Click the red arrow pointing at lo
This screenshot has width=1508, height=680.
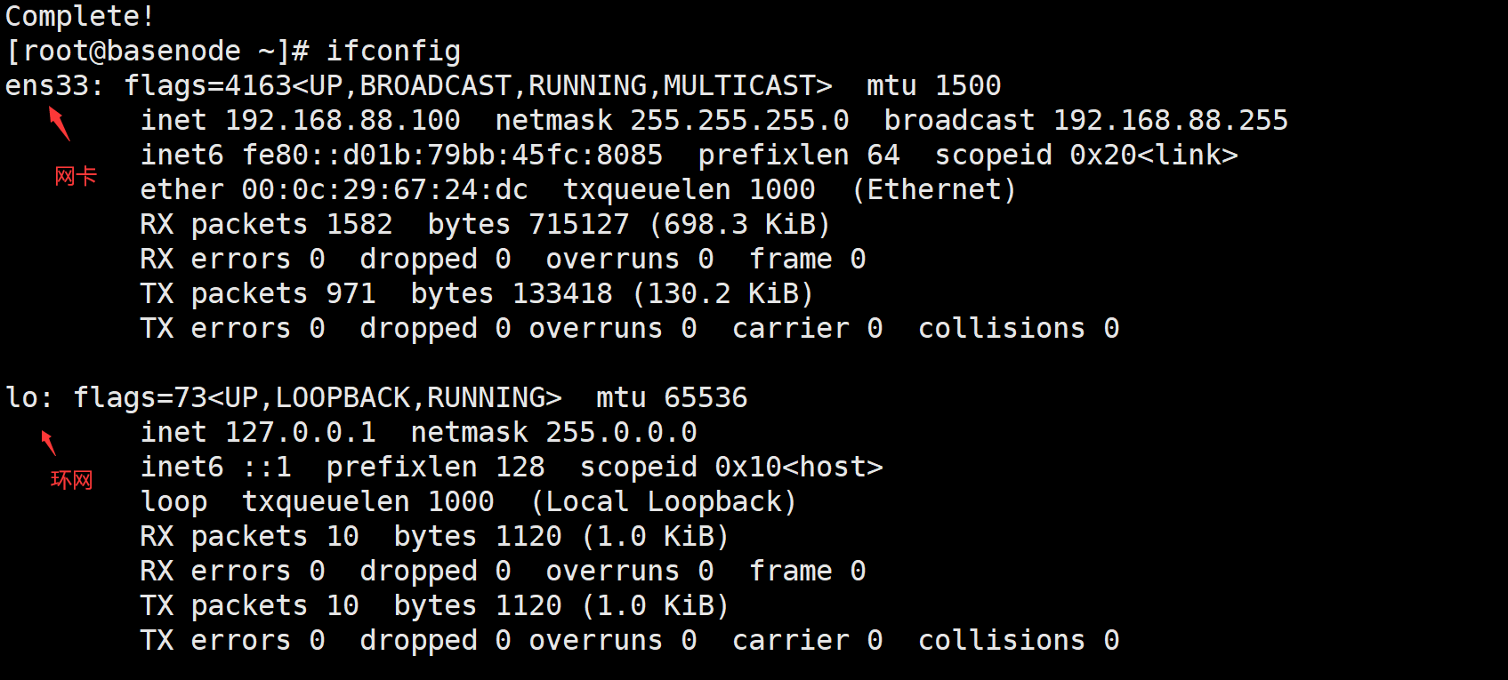coord(49,443)
